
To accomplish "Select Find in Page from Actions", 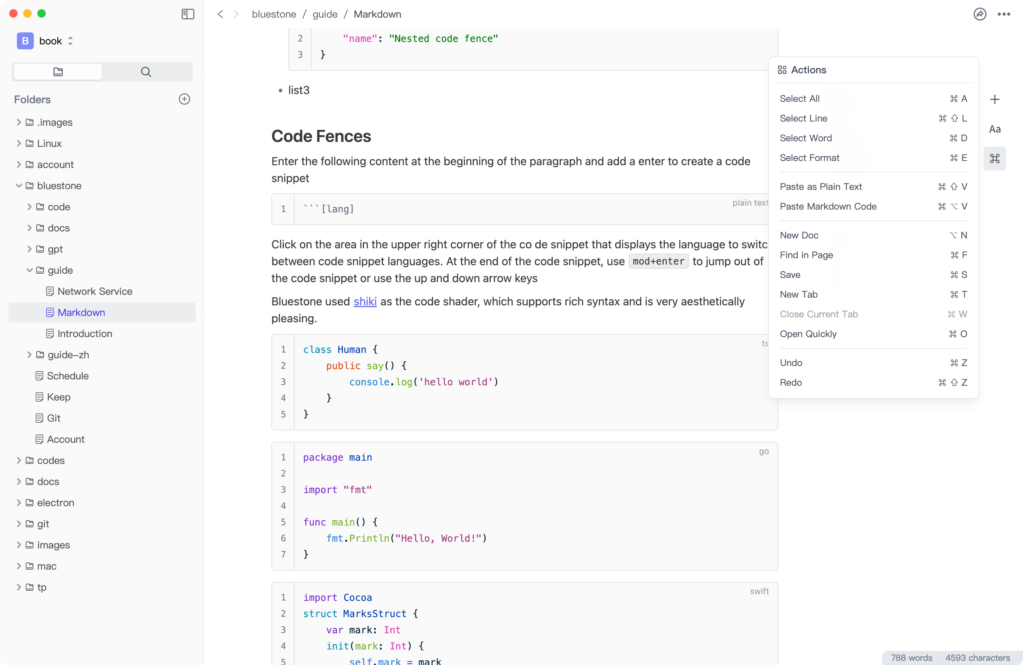I will 807,255.
